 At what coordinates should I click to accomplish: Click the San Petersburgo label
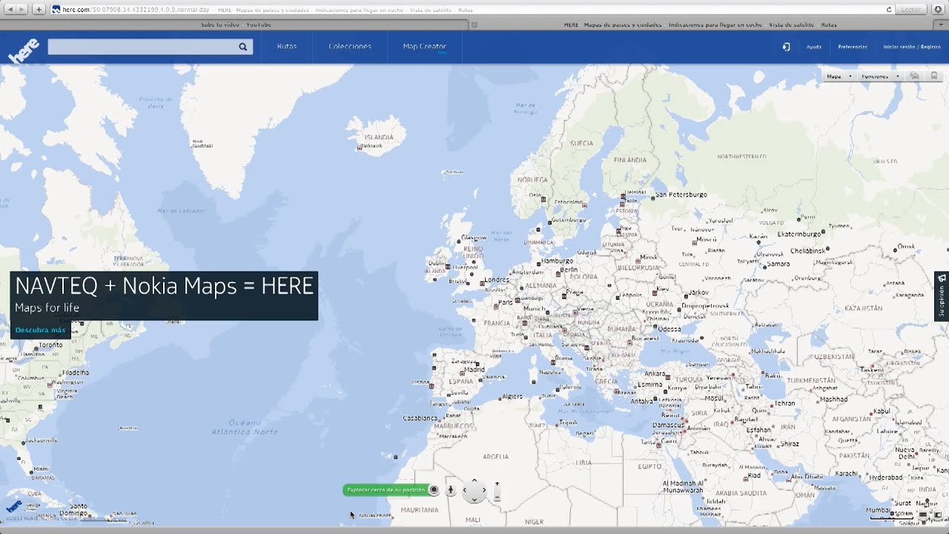681,194
